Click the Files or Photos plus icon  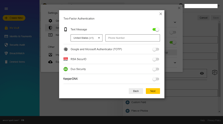point(127,111)
